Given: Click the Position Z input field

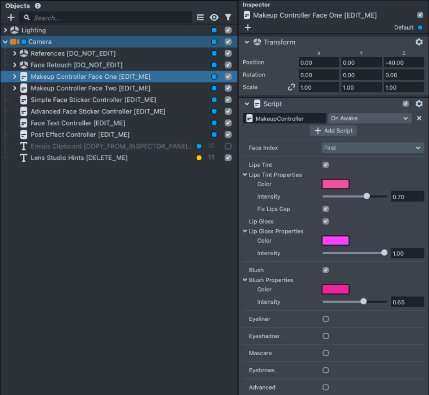Looking at the screenshot, I should click(404, 63).
